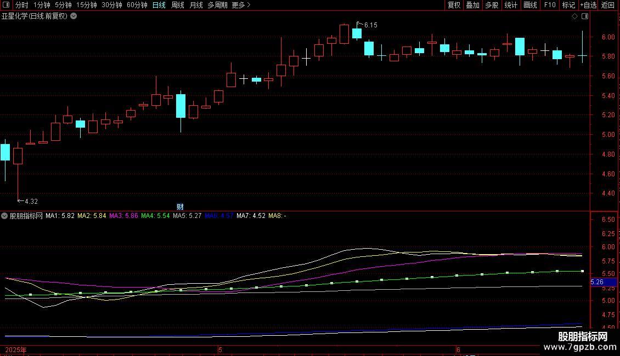Click the 标记 mark button
The height and width of the screenshot is (356, 620).
[568, 5]
